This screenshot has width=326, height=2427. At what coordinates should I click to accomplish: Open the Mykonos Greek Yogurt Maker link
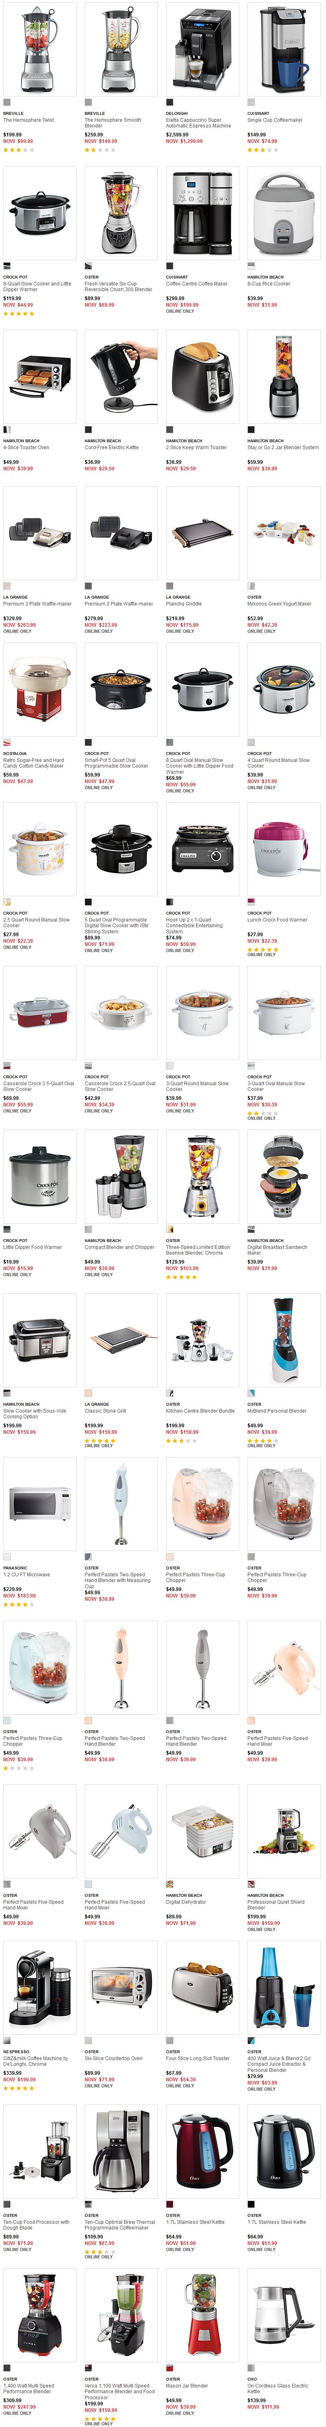[279, 604]
